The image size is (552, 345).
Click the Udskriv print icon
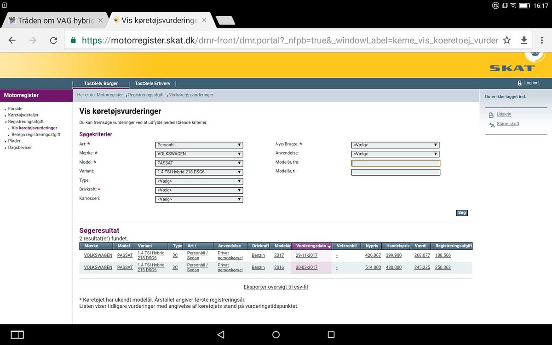pos(491,115)
